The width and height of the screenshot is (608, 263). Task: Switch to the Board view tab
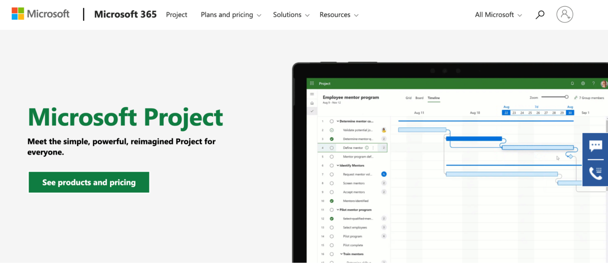pos(419,98)
